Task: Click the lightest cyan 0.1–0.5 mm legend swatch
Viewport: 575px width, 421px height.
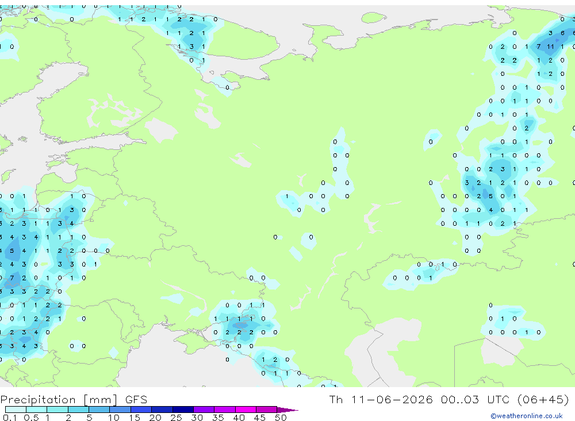Action: (16, 410)
